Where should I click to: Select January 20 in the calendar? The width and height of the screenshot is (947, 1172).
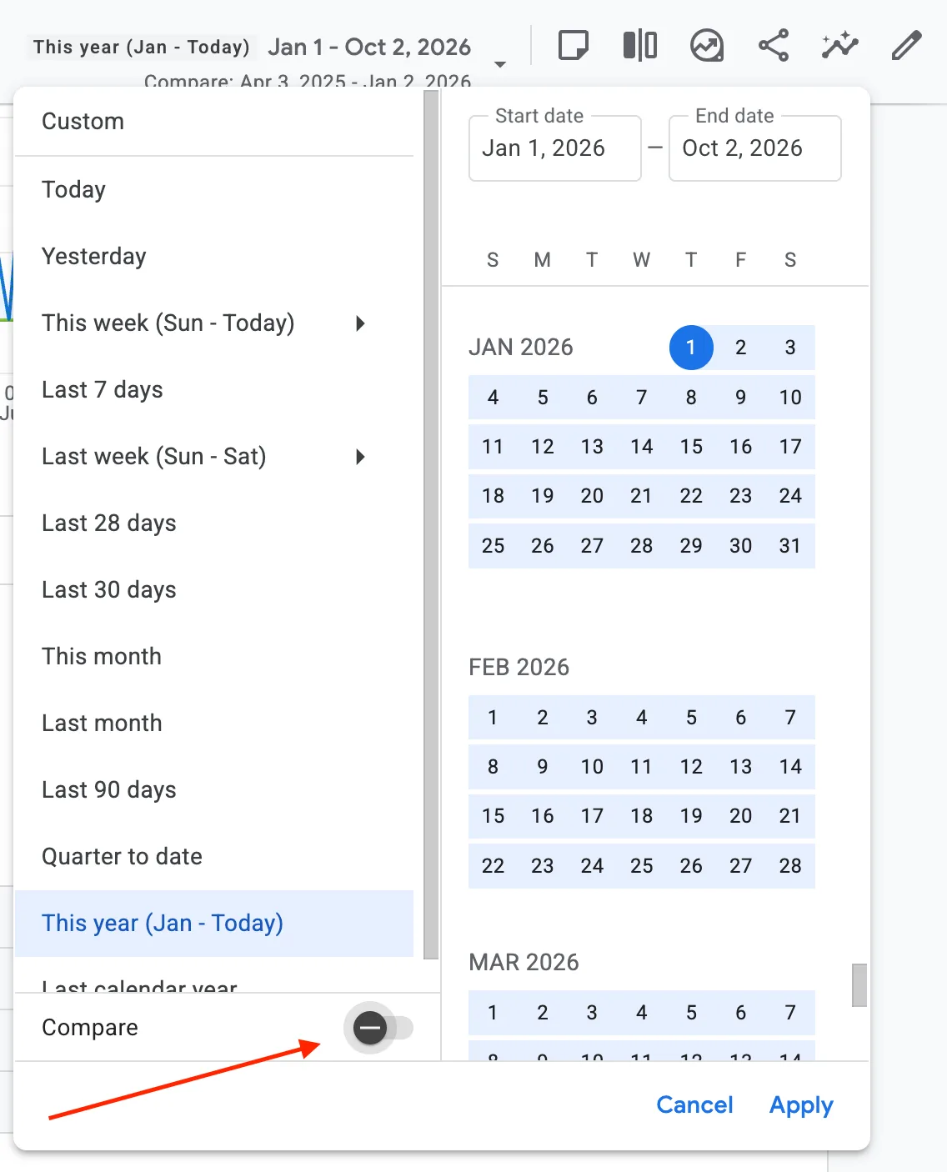tap(592, 496)
